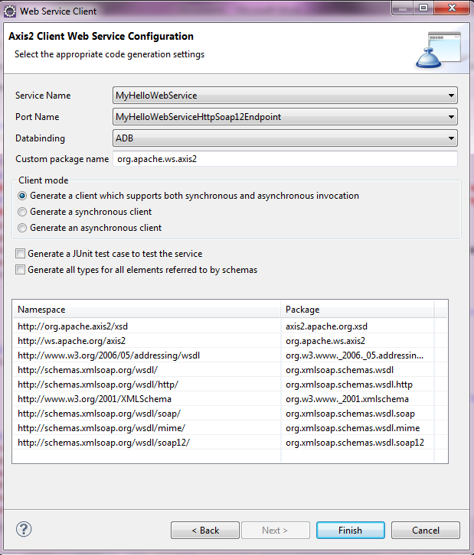
Task: Open the Databinding ADB dropdown
Action: (x=285, y=138)
